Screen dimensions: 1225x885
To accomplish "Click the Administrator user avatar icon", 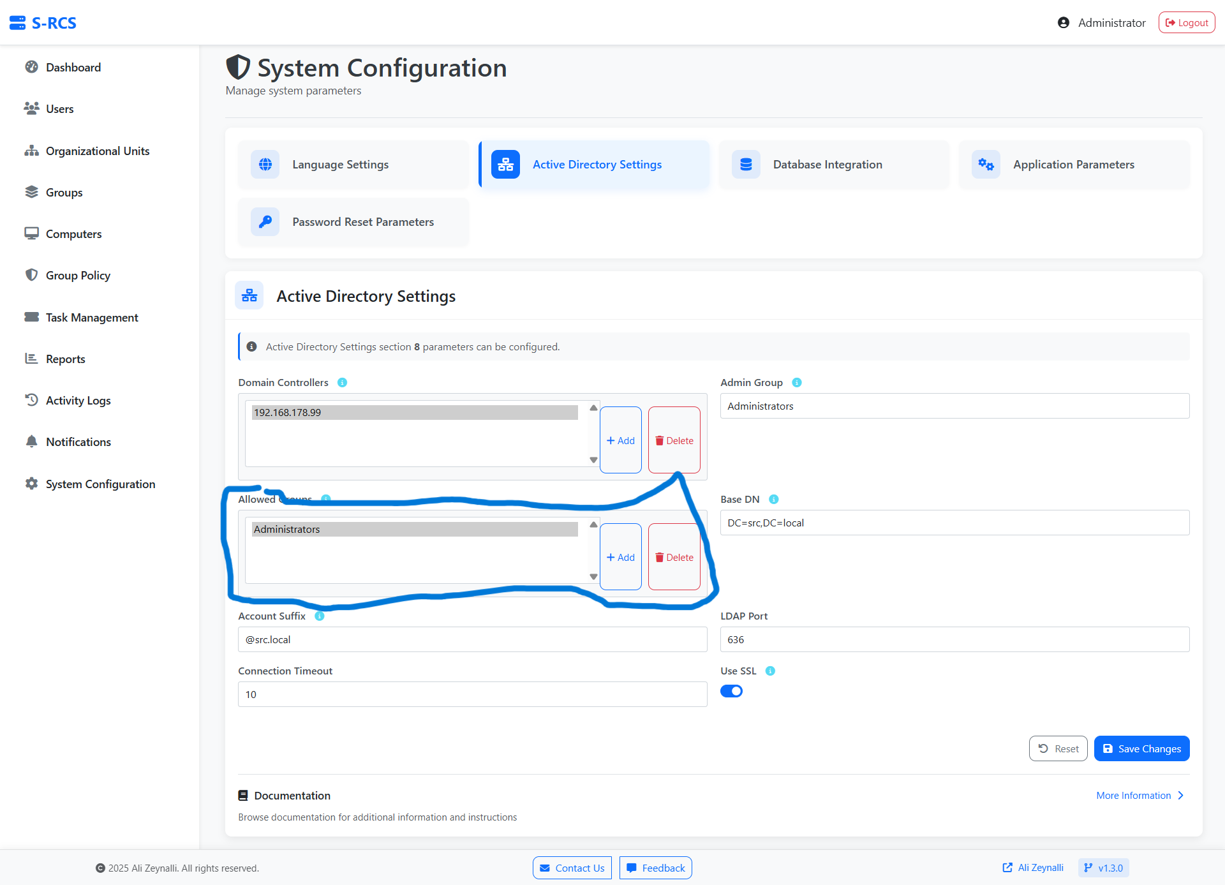I will click(1063, 23).
